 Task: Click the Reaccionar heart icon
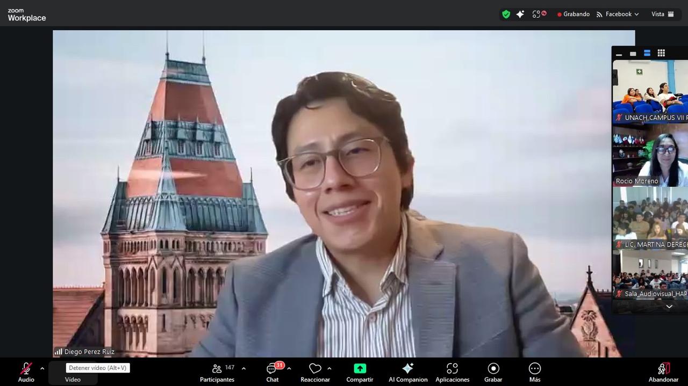tap(315, 372)
